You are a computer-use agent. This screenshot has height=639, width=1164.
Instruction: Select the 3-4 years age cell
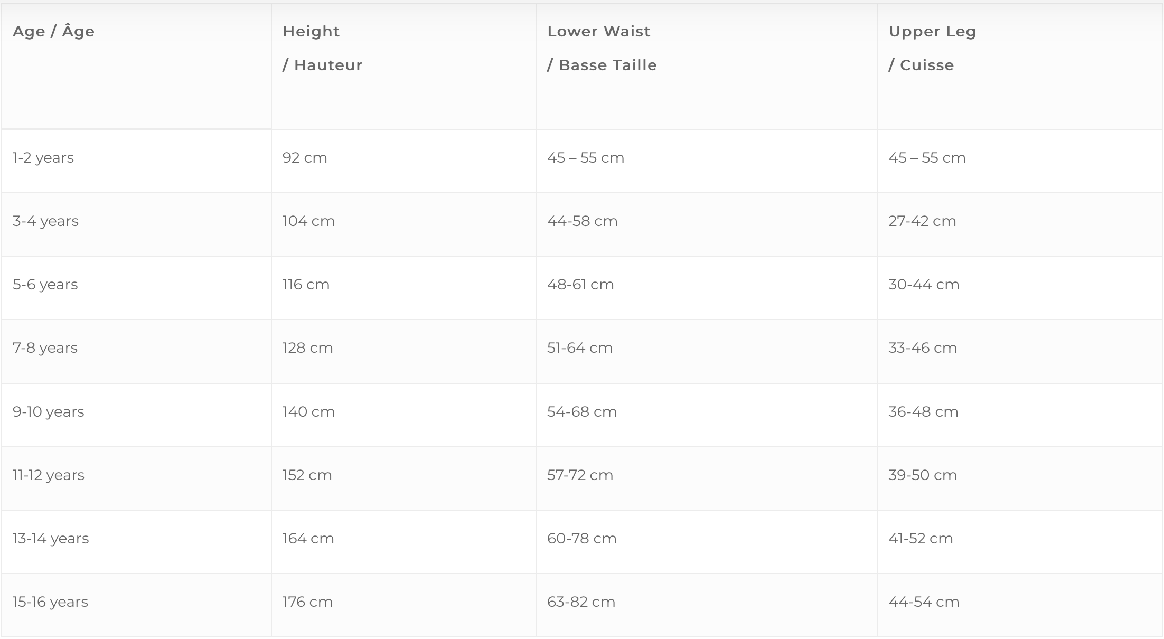[45, 221]
